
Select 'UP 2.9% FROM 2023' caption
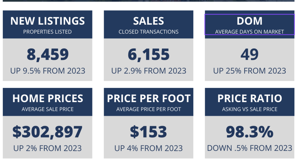[x=149, y=71]
